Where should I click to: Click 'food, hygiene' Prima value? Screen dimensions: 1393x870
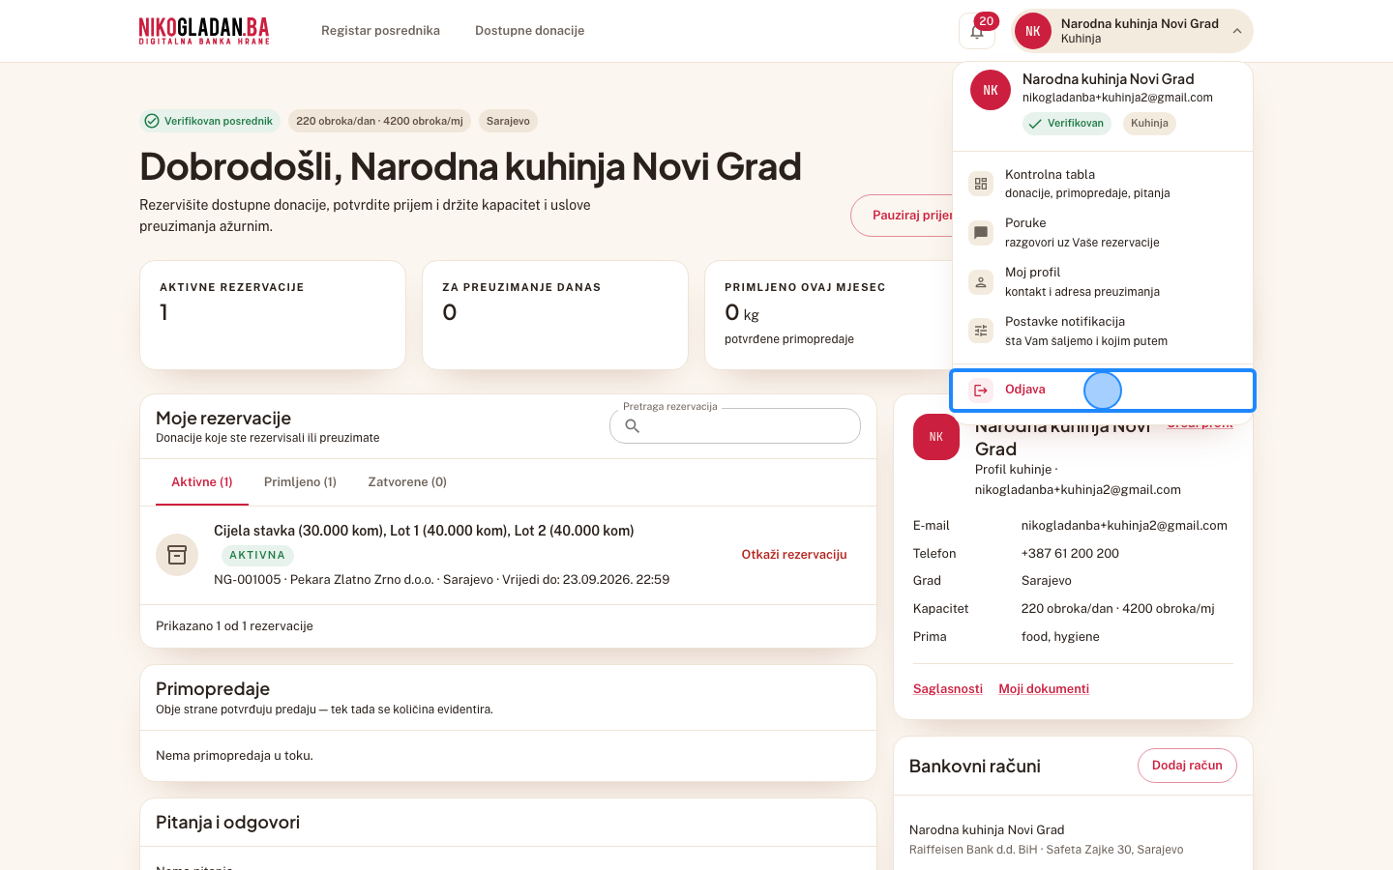pos(1060,637)
